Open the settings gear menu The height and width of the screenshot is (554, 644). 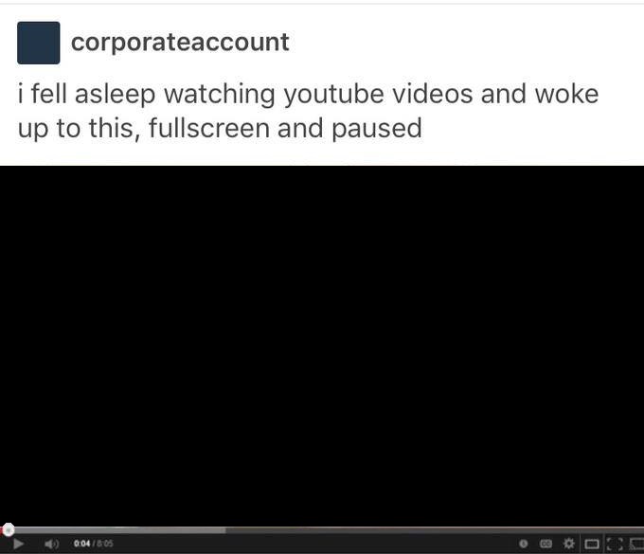[569, 544]
